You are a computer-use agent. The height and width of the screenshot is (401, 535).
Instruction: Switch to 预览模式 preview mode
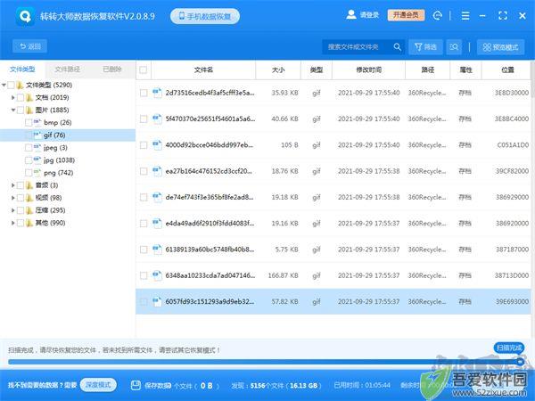tap(500, 47)
